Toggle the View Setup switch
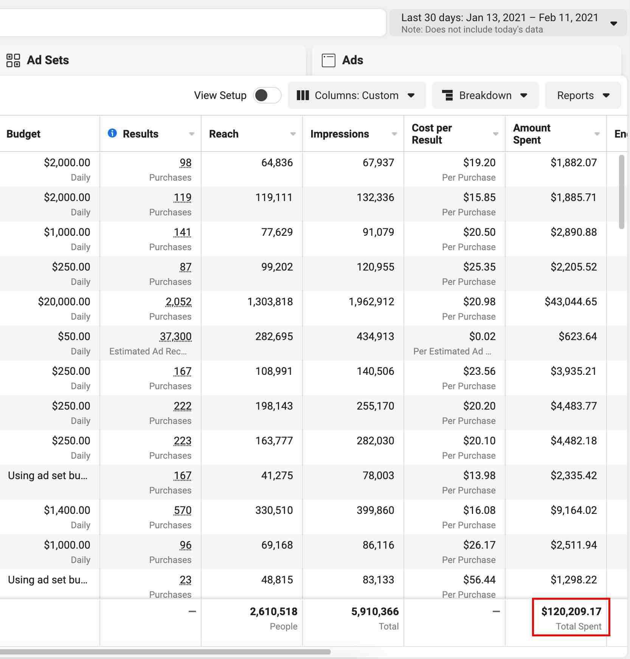The image size is (630, 659). click(267, 95)
